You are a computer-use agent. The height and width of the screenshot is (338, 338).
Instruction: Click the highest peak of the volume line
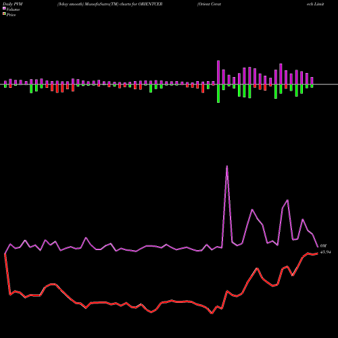[227, 166]
